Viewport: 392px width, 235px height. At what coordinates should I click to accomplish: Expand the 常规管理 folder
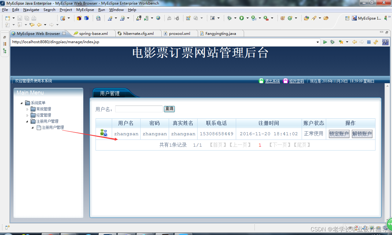27,109
